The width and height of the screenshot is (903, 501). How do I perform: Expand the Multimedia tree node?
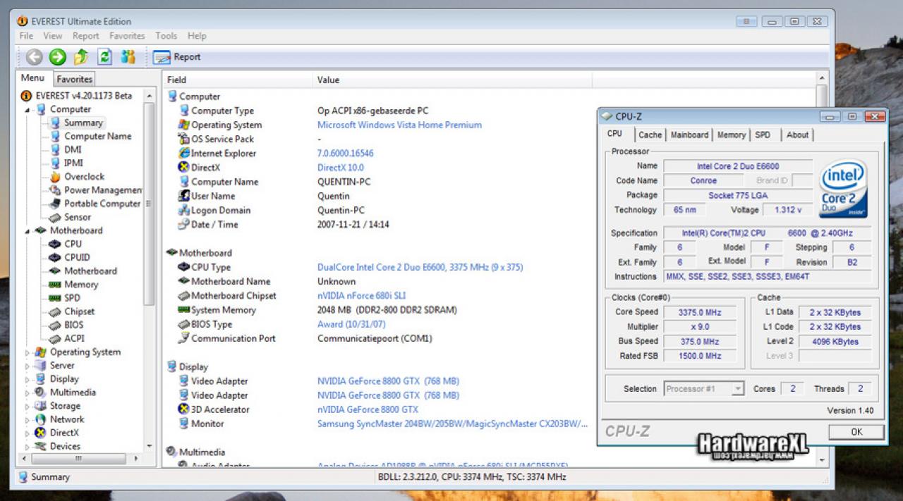28,392
